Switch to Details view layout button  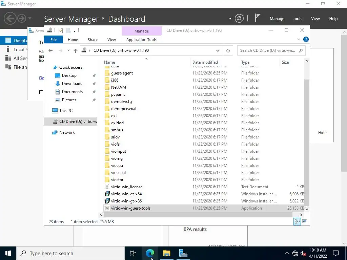[x=297, y=221]
